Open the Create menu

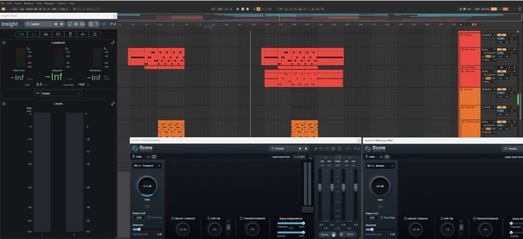[x=17, y=3]
